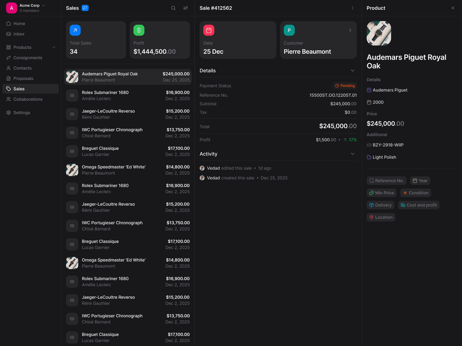This screenshot has height=346, width=462.
Task: Click the Light Polish detail
Action: (x=381, y=157)
